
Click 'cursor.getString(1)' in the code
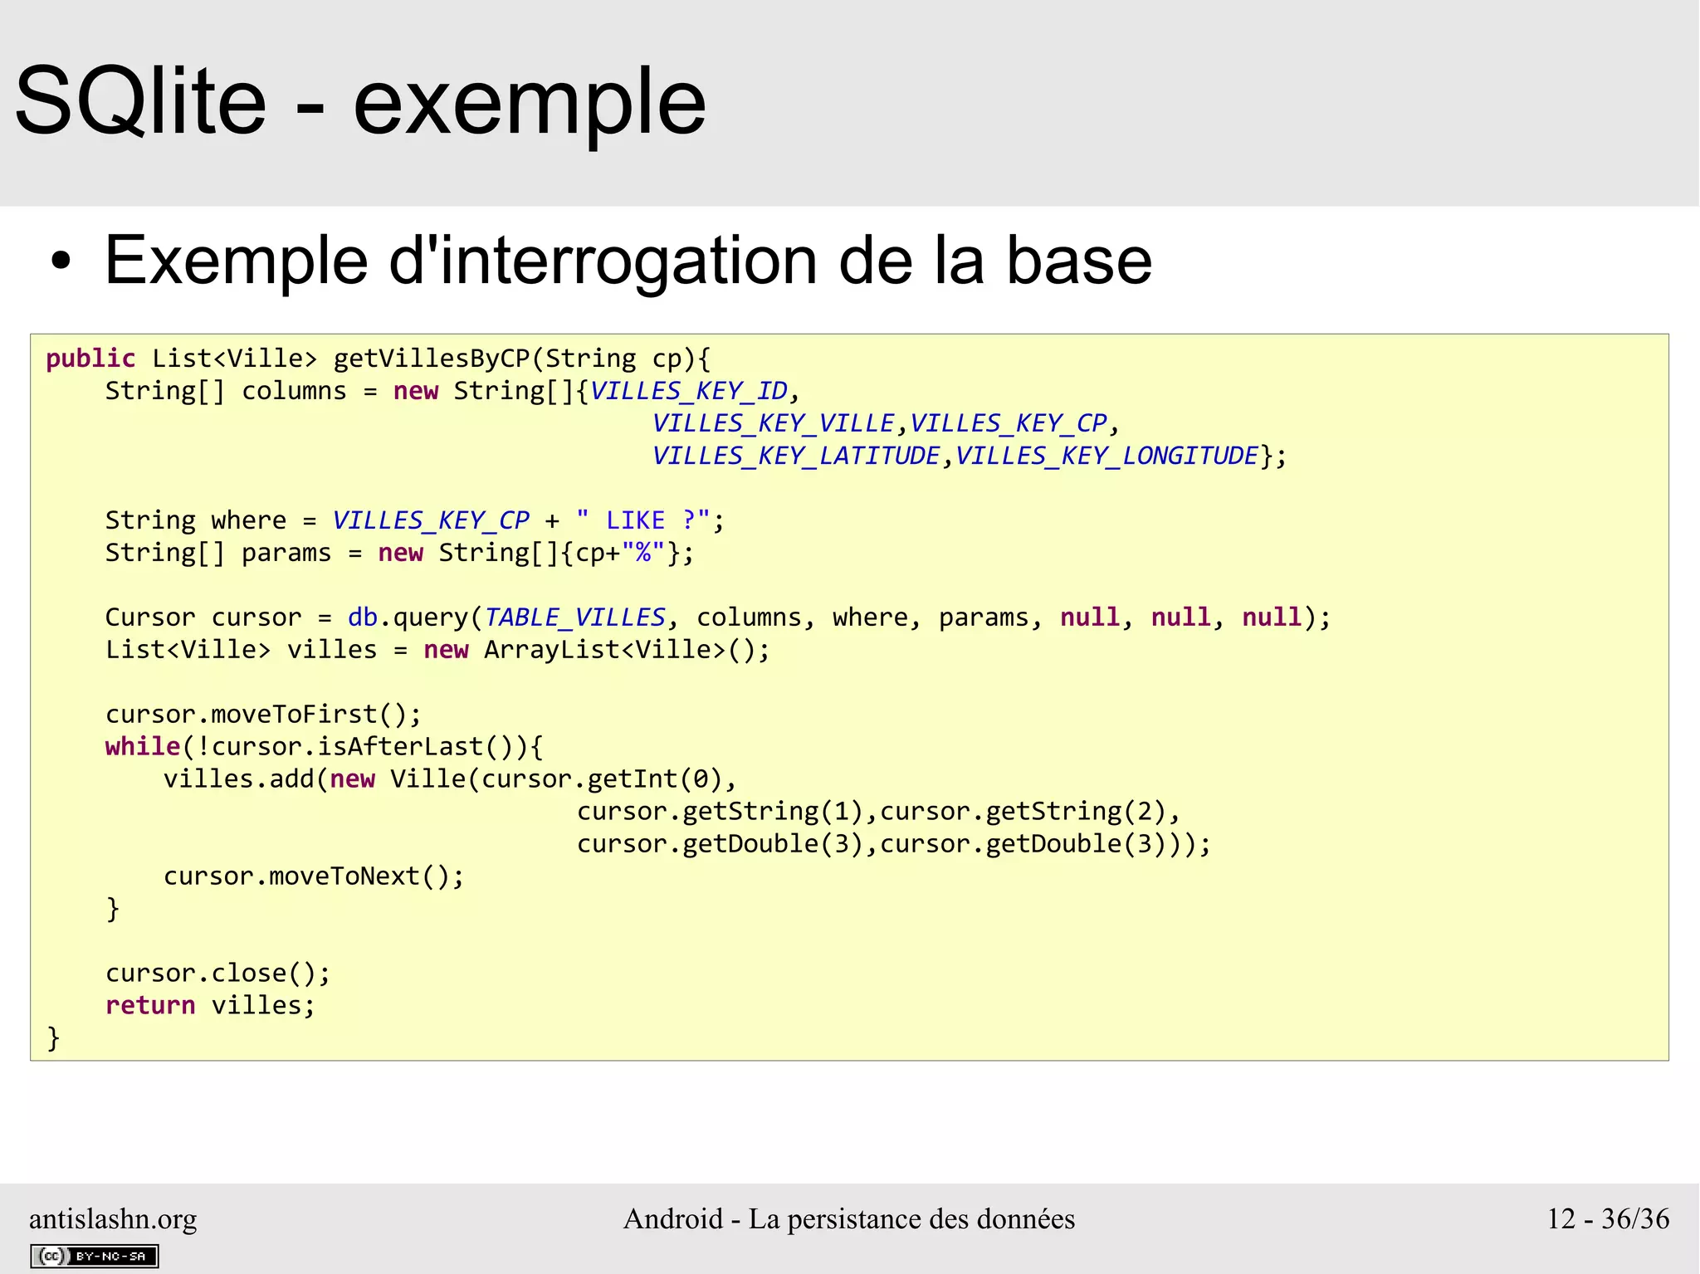pyautogui.click(x=721, y=812)
